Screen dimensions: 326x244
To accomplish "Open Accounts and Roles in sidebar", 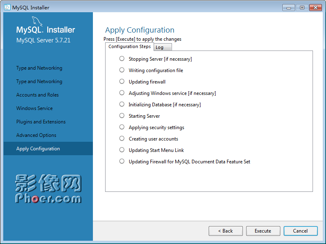I will tap(37, 95).
